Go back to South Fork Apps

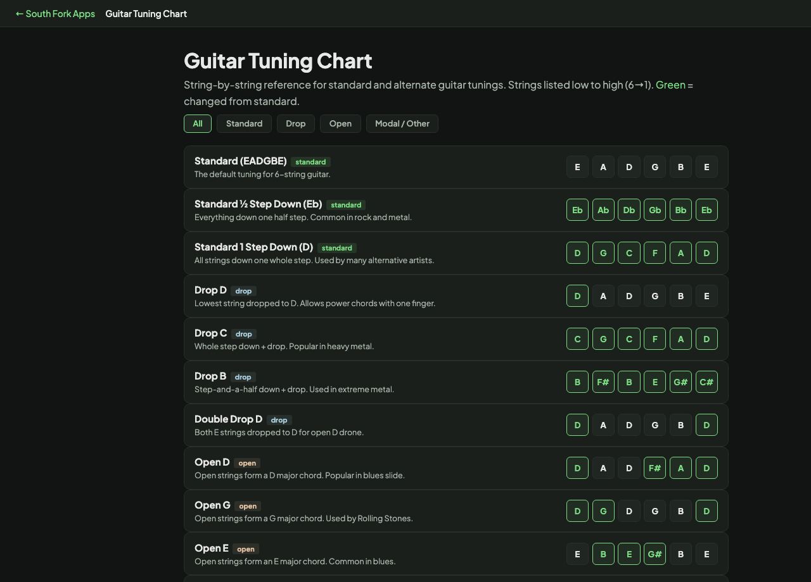55,13
